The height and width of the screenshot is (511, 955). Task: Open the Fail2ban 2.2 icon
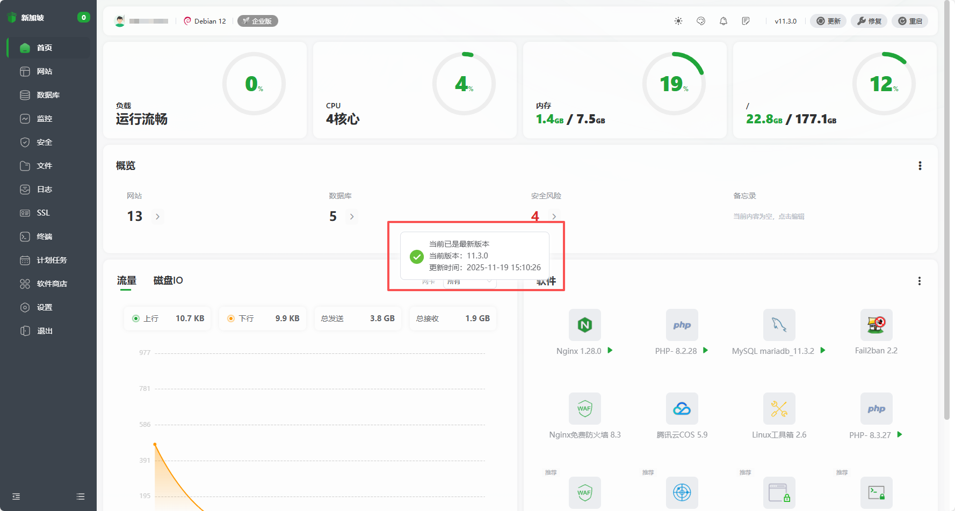(x=876, y=325)
